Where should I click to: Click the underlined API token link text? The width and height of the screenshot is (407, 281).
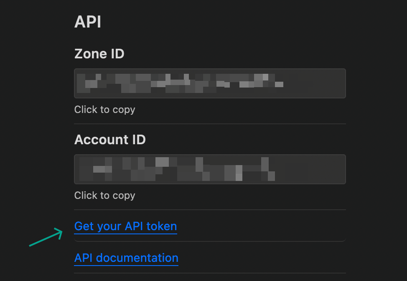(x=125, y=226)
